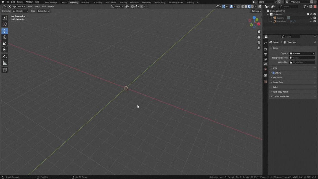Select the Add Cube tool
Viewport: 318px width, 179px height.
pyautogui.click(x=5, y=70)
